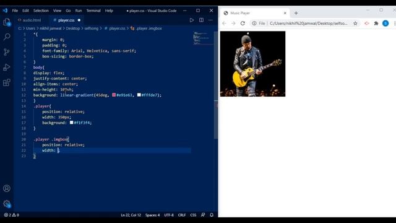Open the File menu
This screenshot has width=396, height=223.
[x=15, y=11]
